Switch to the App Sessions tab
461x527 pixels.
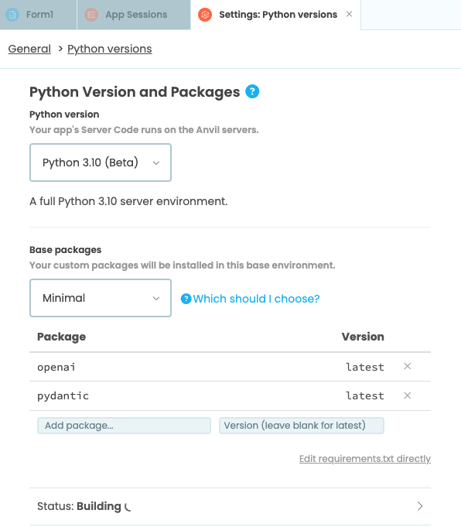coord(134,15)
